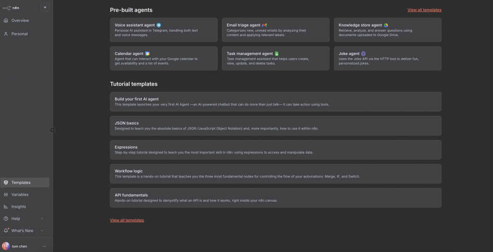Expand the What's New chevron

[x=42, y=231]
